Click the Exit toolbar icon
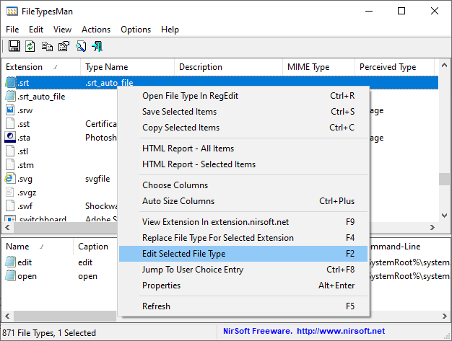This screenshot has width=452, height=341. pyautogui.click(x=97, y=46)
